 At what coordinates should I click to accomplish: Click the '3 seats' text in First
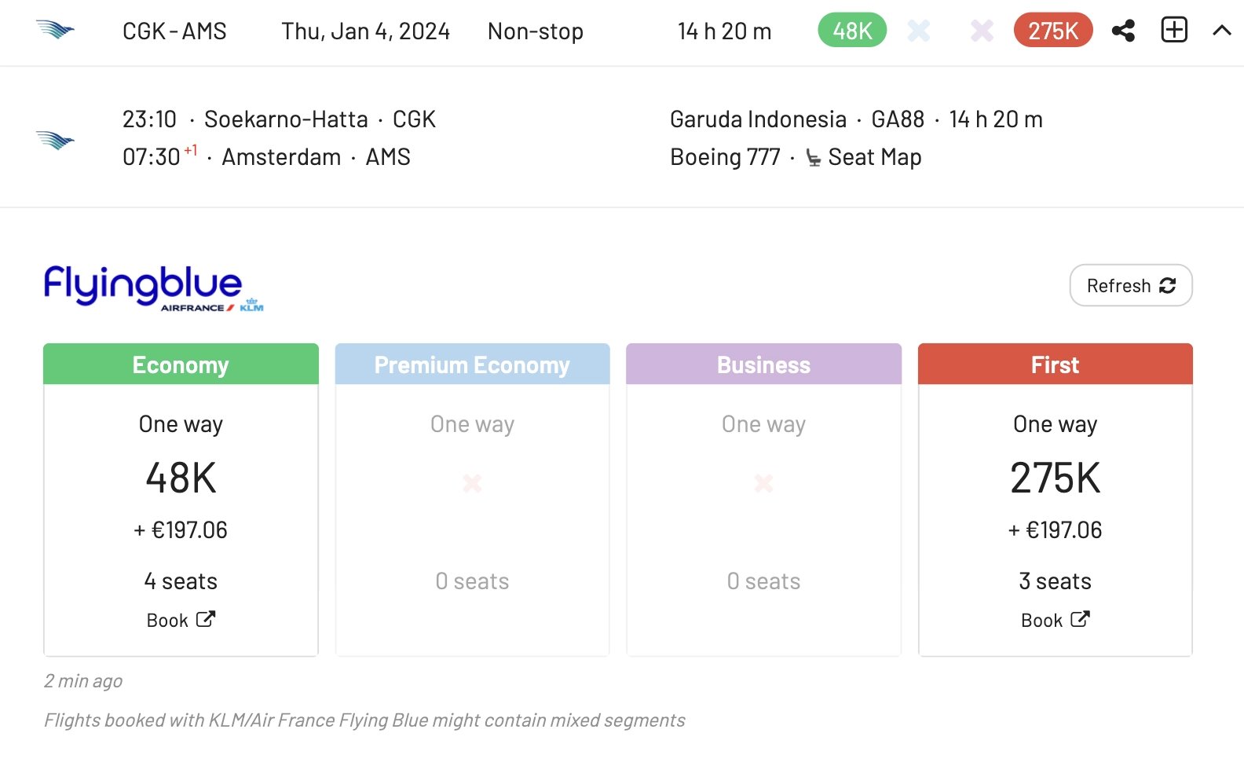click(x=1055, y=581)
